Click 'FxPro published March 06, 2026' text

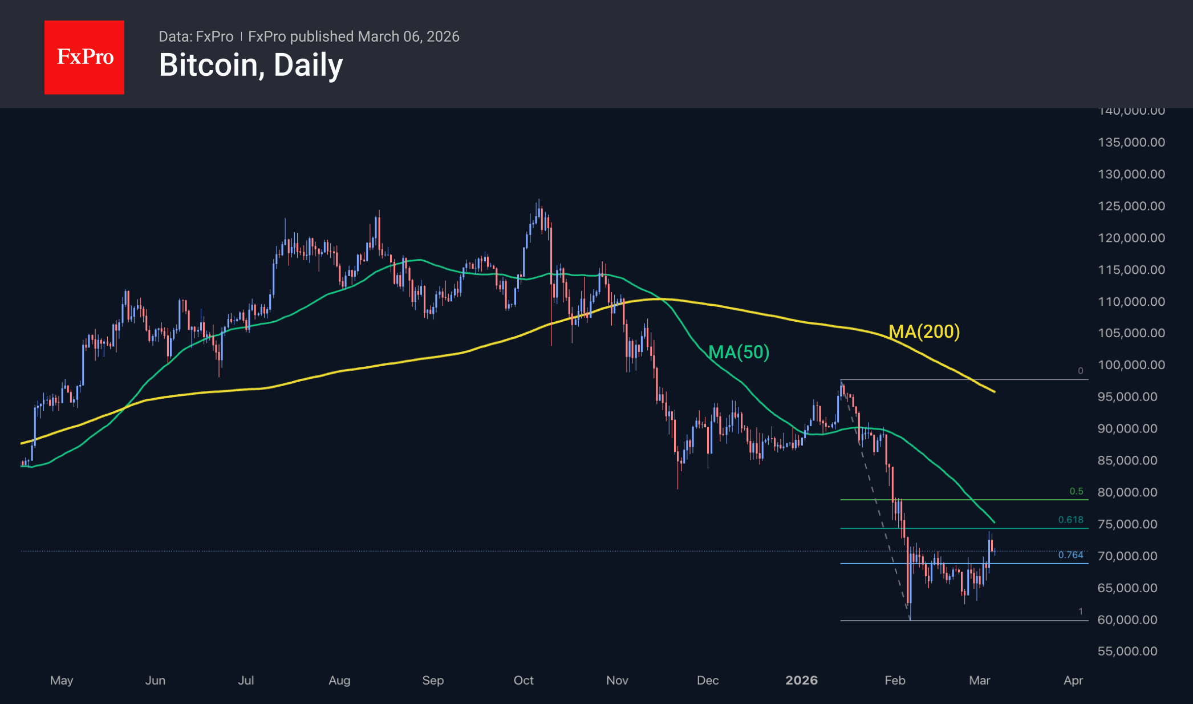(354, 37)
